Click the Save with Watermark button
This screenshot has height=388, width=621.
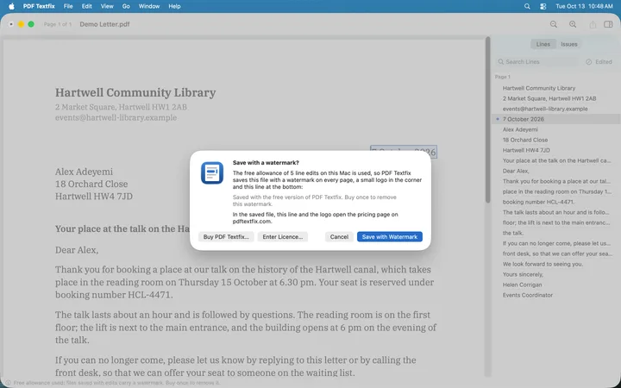(389, 237)
